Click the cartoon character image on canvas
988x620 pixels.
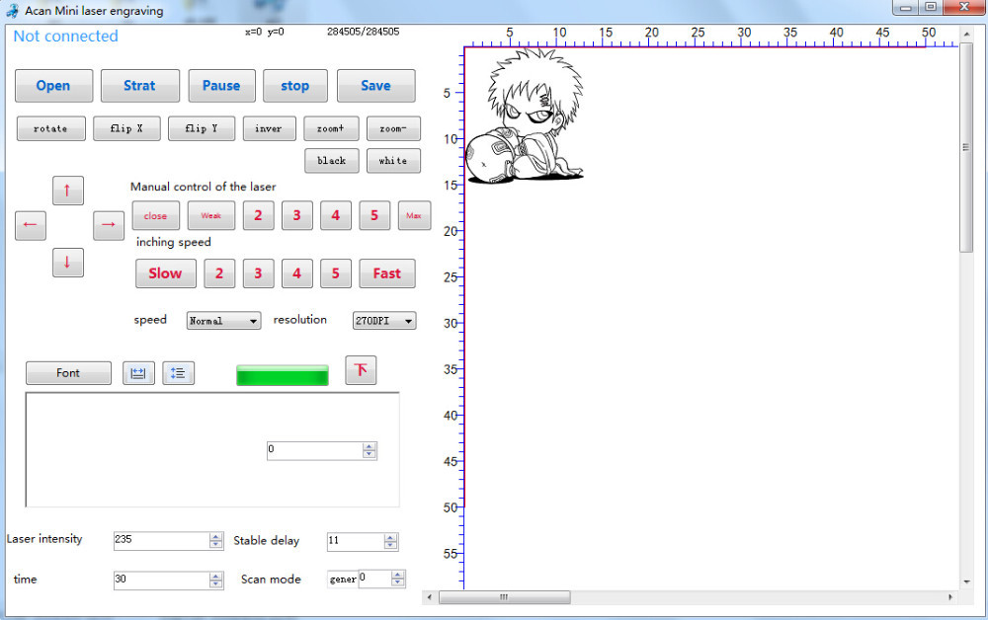point(525,117)
